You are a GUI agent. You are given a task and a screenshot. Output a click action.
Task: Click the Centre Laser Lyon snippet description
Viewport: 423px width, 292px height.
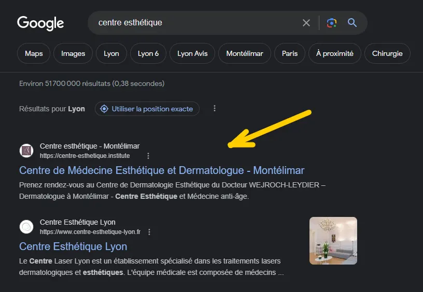(151, 267)
